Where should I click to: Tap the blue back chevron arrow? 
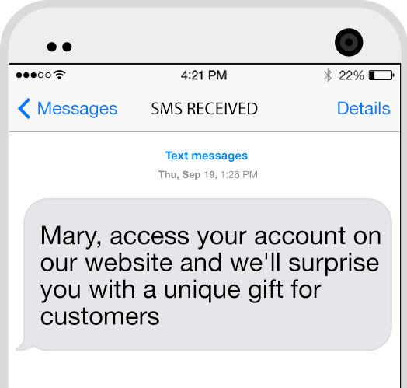point(24,109)
